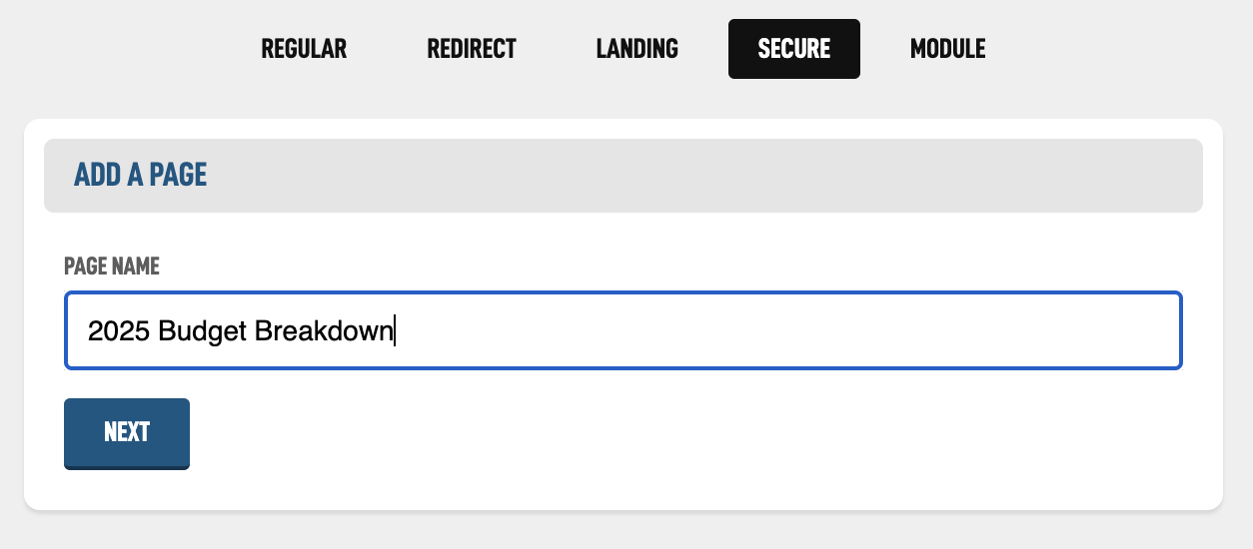1253x549 pixels.
Task: Click the "ADD A PAGE" heading text
Action: 140,175
